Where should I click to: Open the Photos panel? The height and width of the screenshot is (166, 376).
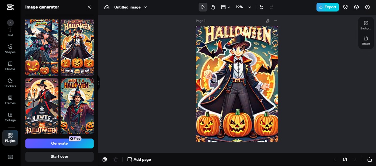[10, 66]
